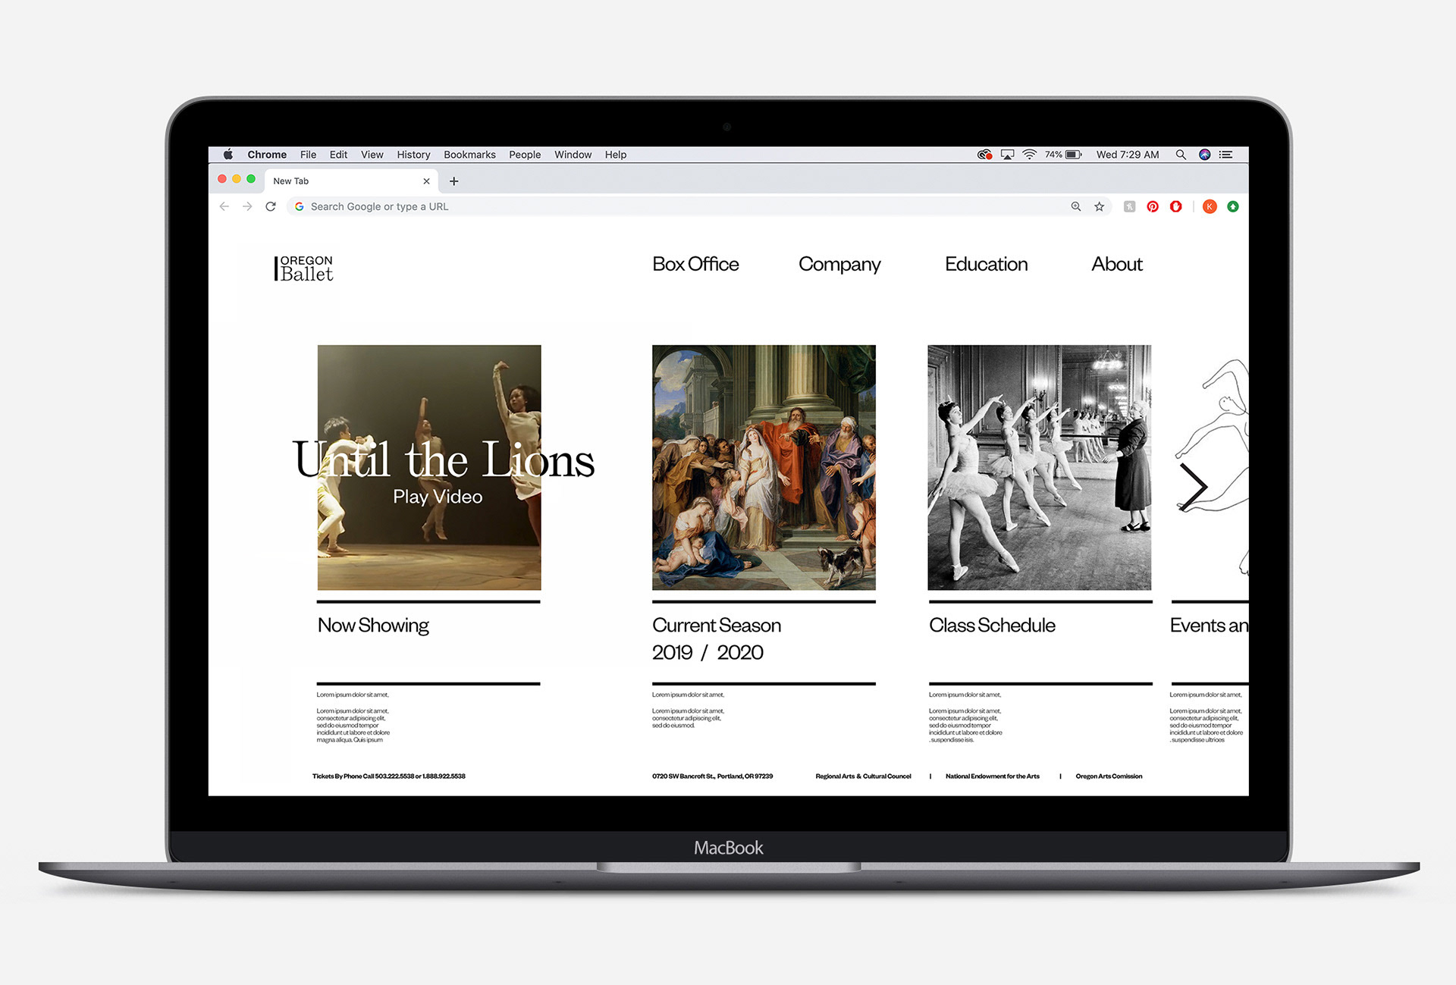Click the bookmark star icon
Image resolution: width=1456 pixels, height=985 pixels.
[x=1099, y=206]
